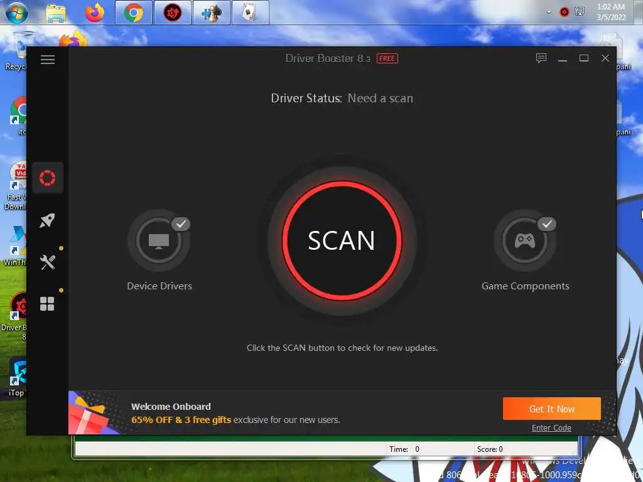Image resolution: width=643 pixels, height=482 pixels.
Task: Click the big red SCAN button
Action: pyautogui.click(x=342, y=240)
